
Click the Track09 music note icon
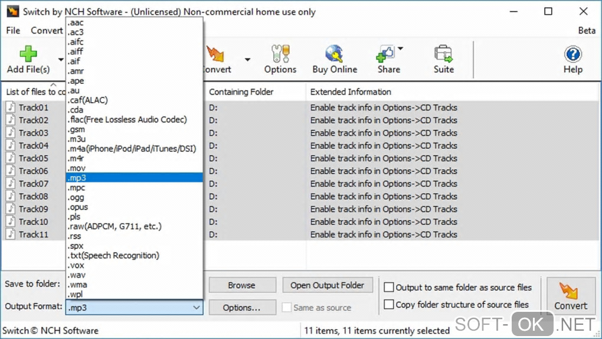click(x=11, y=208)
